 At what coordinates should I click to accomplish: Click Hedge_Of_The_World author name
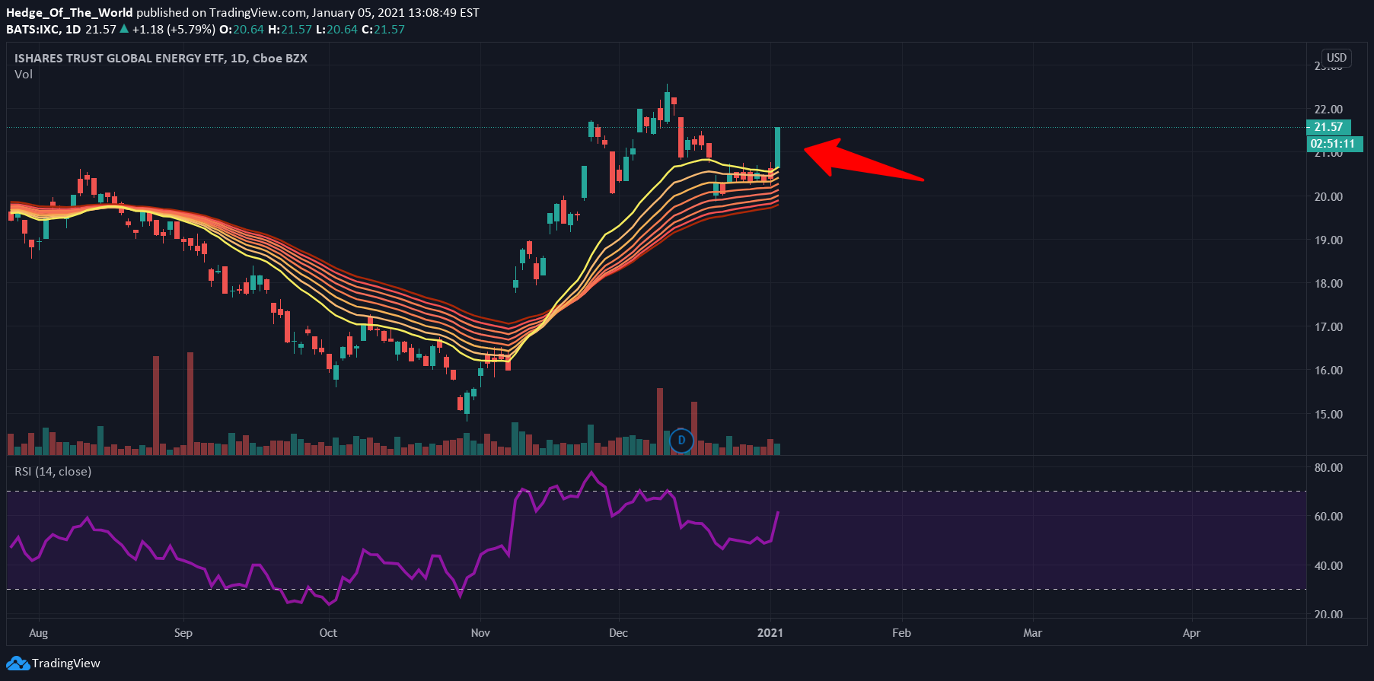pyautogui.click(x=69, y=12)
